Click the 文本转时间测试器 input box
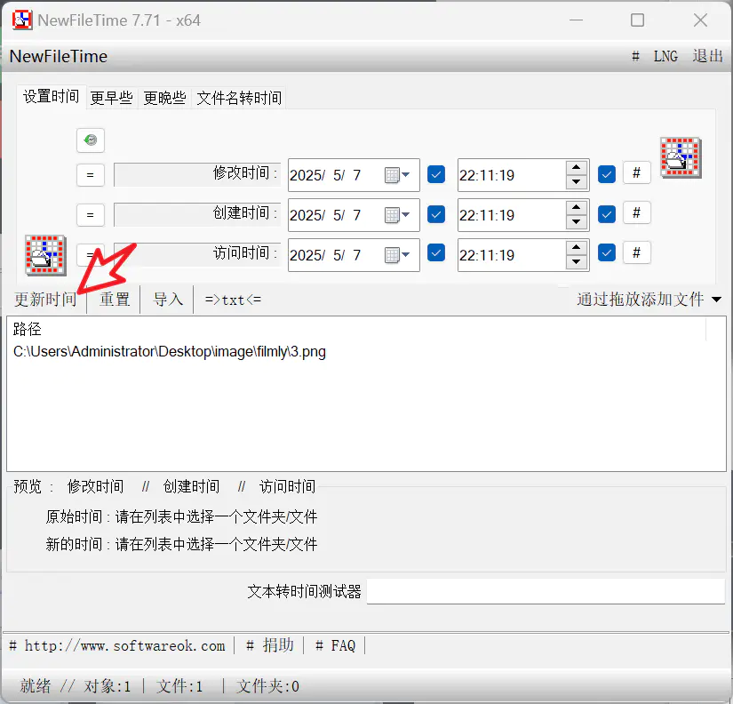Screen dimensions: 733x704 pyautogui.click(x=546, y=591)
